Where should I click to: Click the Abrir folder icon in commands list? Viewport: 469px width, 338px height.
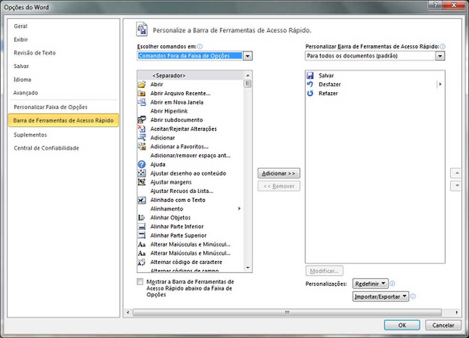[142, 84]
